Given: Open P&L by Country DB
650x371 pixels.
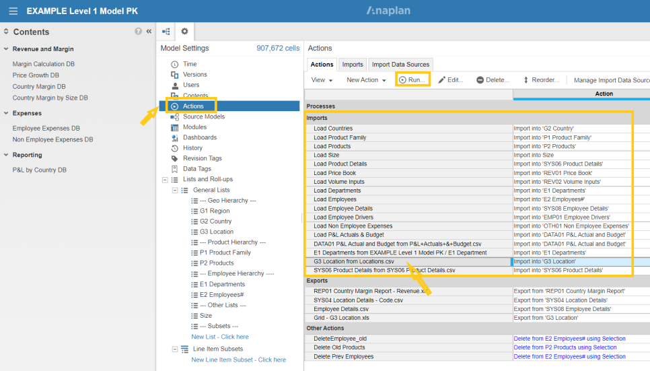Looking at the screenshot, I should [40, 170].
